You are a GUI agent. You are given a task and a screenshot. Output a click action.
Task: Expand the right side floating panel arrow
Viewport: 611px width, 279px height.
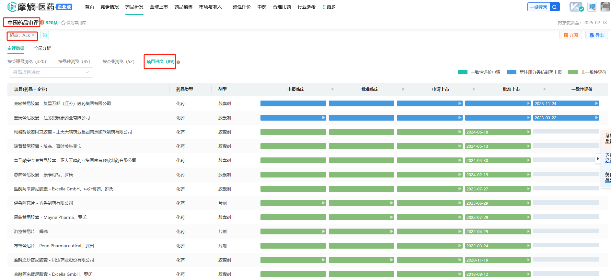[598, 159]
